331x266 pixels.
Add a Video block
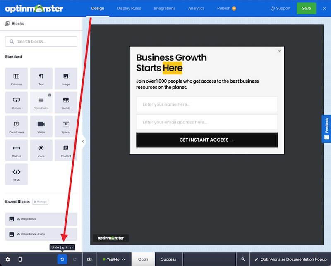[41, 126]
